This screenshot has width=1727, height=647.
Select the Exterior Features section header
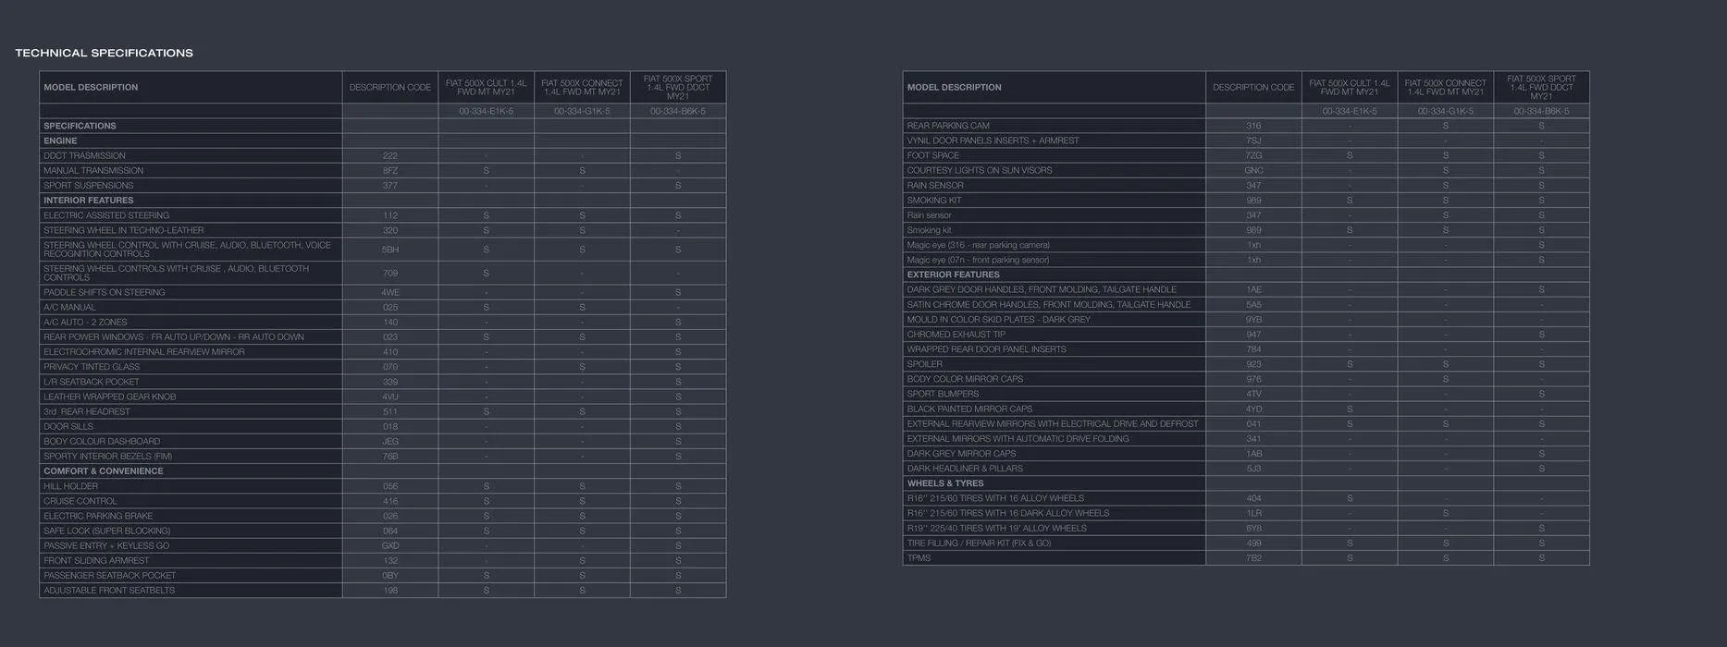(x=953, y=275)
